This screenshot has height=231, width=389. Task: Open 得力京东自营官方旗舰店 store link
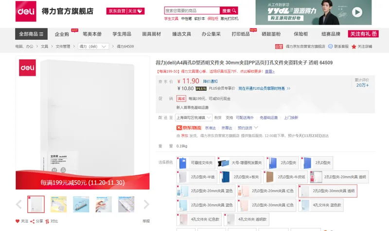point(305,46)
